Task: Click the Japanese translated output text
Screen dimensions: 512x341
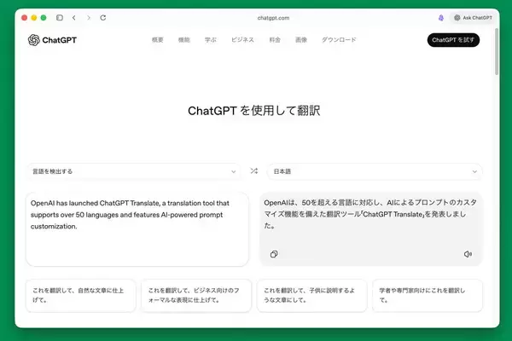Action: (x=370, y=214)
